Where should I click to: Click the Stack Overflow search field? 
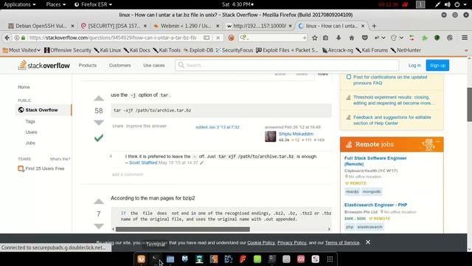287,65
